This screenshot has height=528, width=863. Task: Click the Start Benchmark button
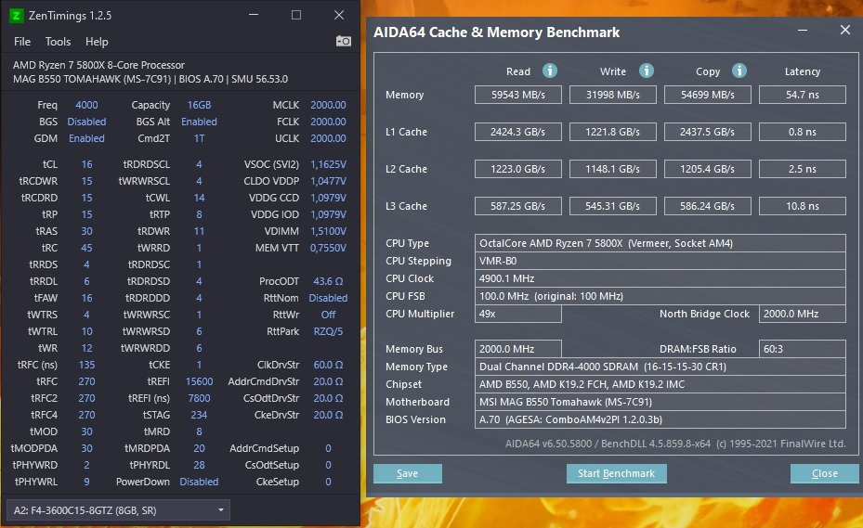pos(617,473)
